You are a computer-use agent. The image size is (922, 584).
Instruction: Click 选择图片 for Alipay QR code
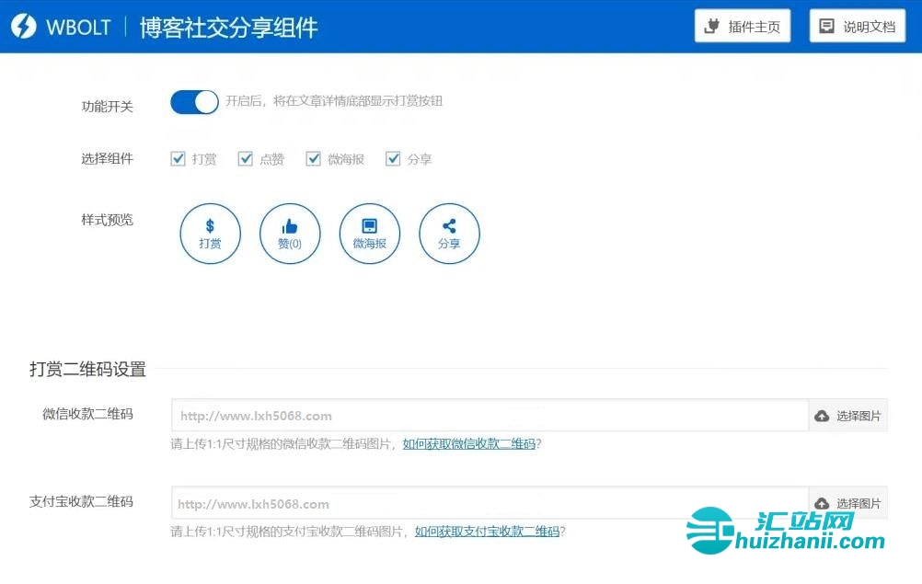coord(847,503)
